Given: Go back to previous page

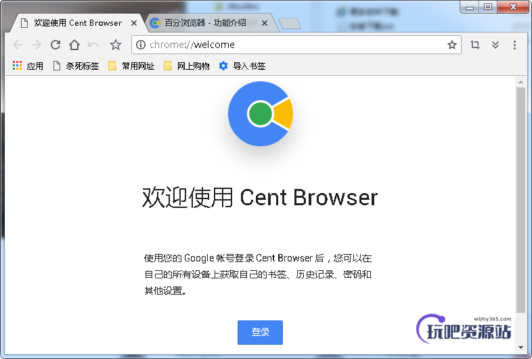Looking at the screenshot, I should pos(18,45).
